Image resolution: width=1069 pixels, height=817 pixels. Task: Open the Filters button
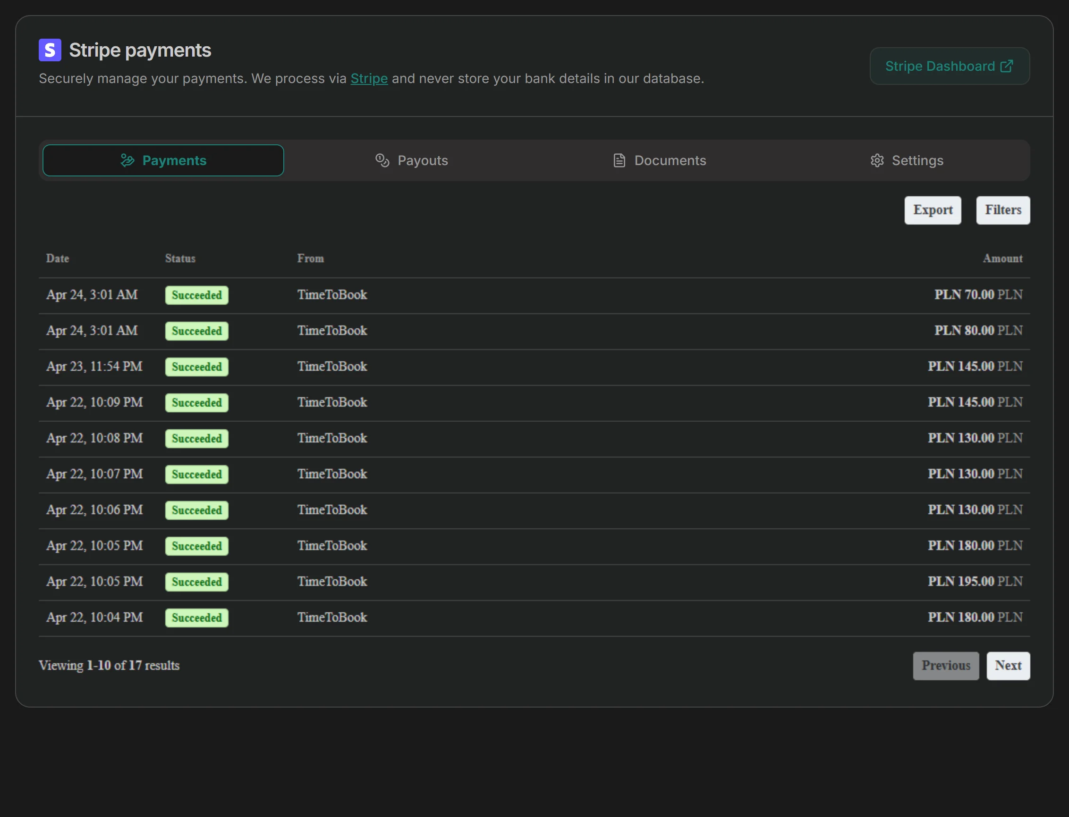click(1003, 210)
